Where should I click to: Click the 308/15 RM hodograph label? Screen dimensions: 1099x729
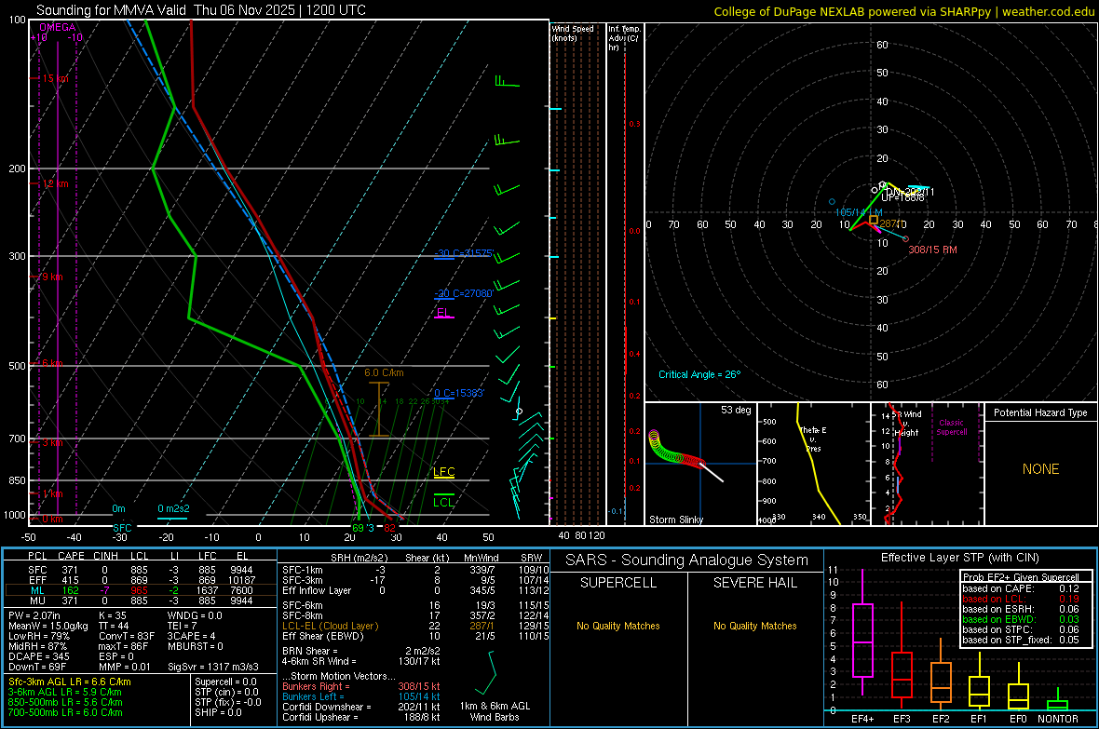[932, 250]
